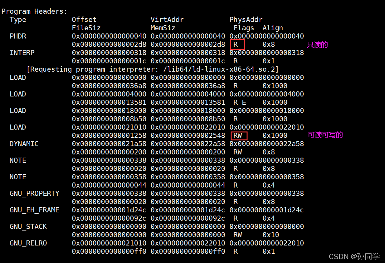Select the INTERP segment type label
The height and width of the screenshot is (263, 385).
[x=22, y=53]
